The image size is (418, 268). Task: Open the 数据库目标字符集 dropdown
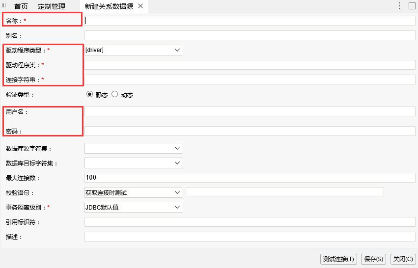tap(133, 163)
